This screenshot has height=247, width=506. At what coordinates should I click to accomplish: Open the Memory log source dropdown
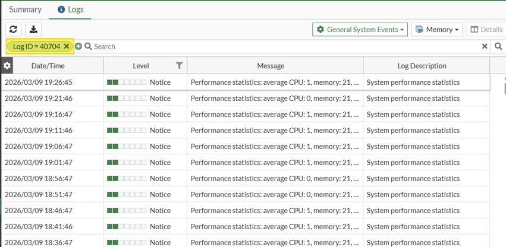pyautogui.click(x=437, y=30)
